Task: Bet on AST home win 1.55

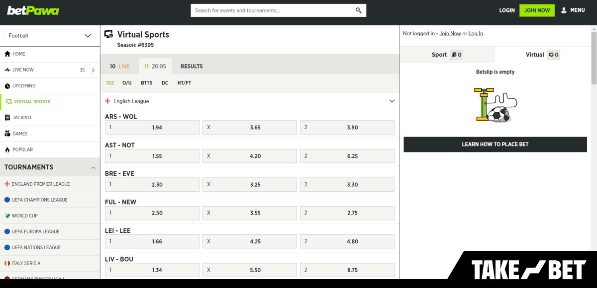Action: 152,156
